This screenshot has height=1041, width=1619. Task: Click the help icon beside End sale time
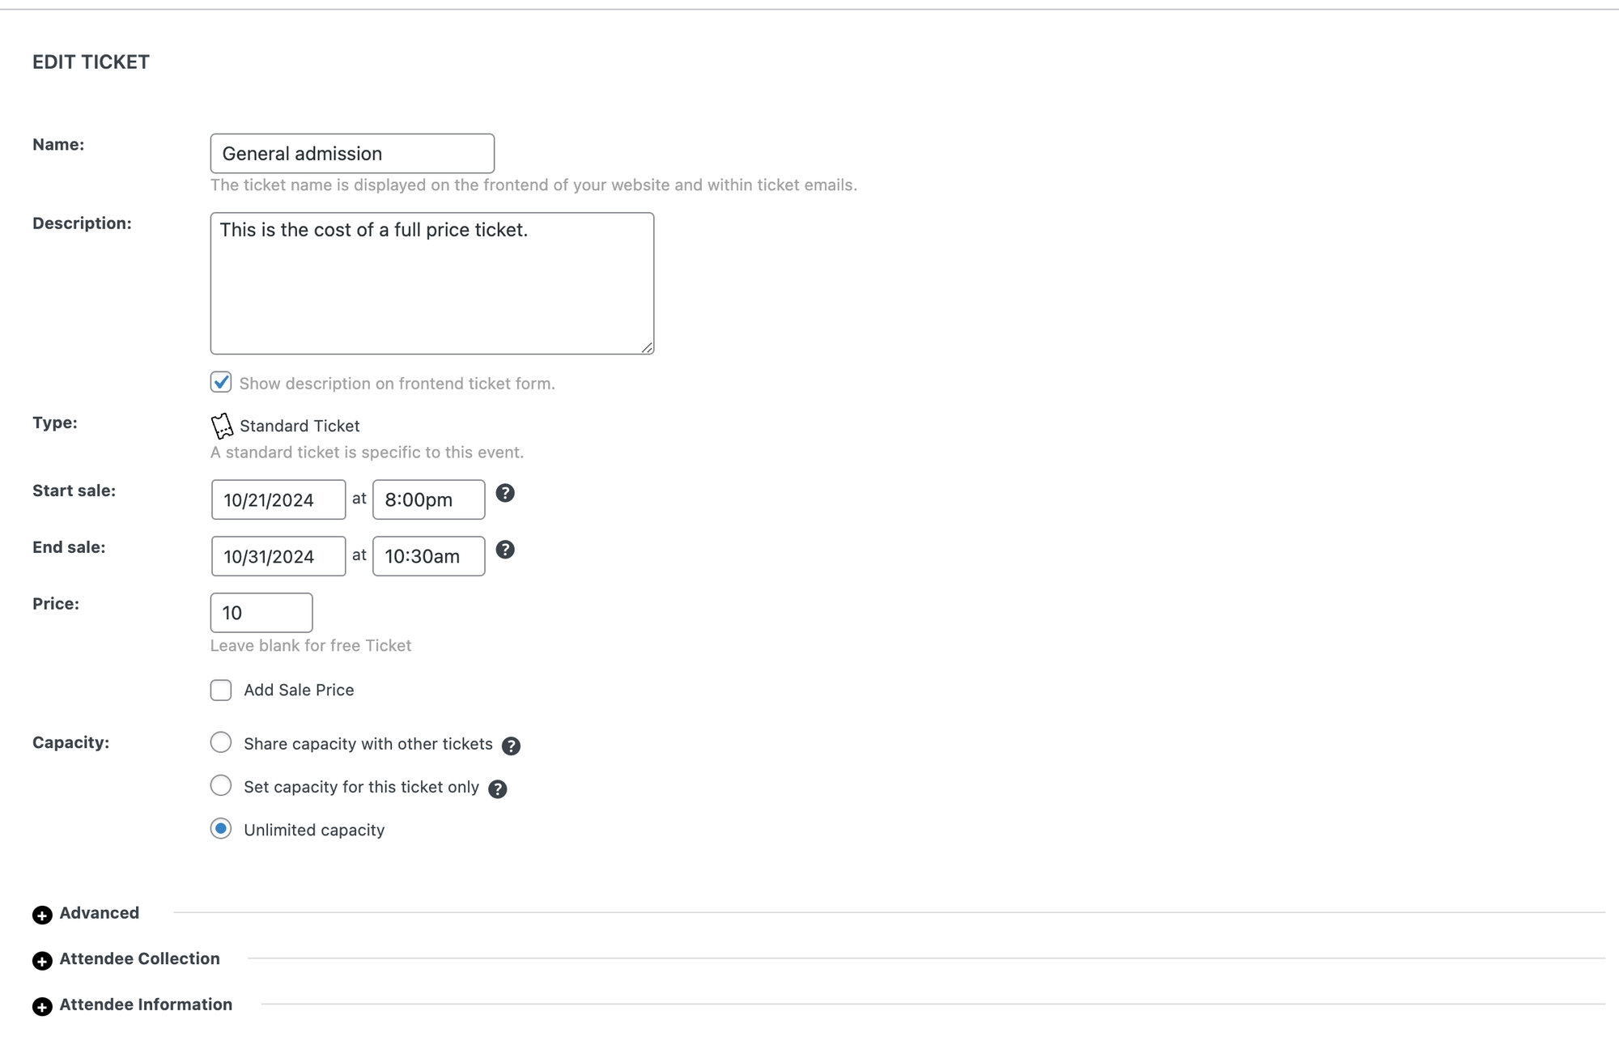point(505,550)
